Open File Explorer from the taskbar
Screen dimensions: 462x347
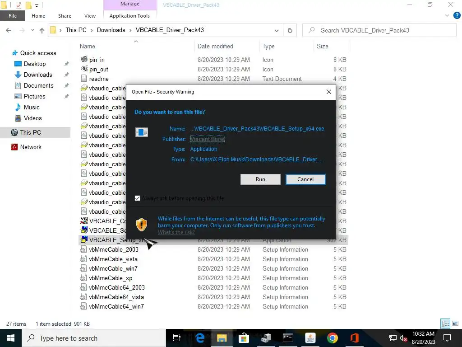click(x=222, y=338)
